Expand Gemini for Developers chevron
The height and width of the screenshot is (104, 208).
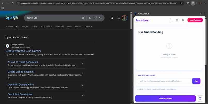(82, 96)
